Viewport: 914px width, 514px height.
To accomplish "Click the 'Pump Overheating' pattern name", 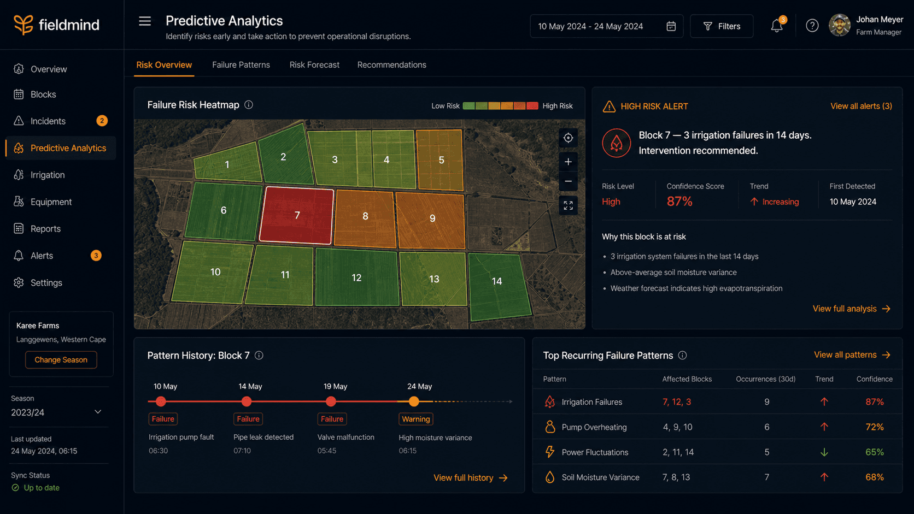I will tap(594, 427).
